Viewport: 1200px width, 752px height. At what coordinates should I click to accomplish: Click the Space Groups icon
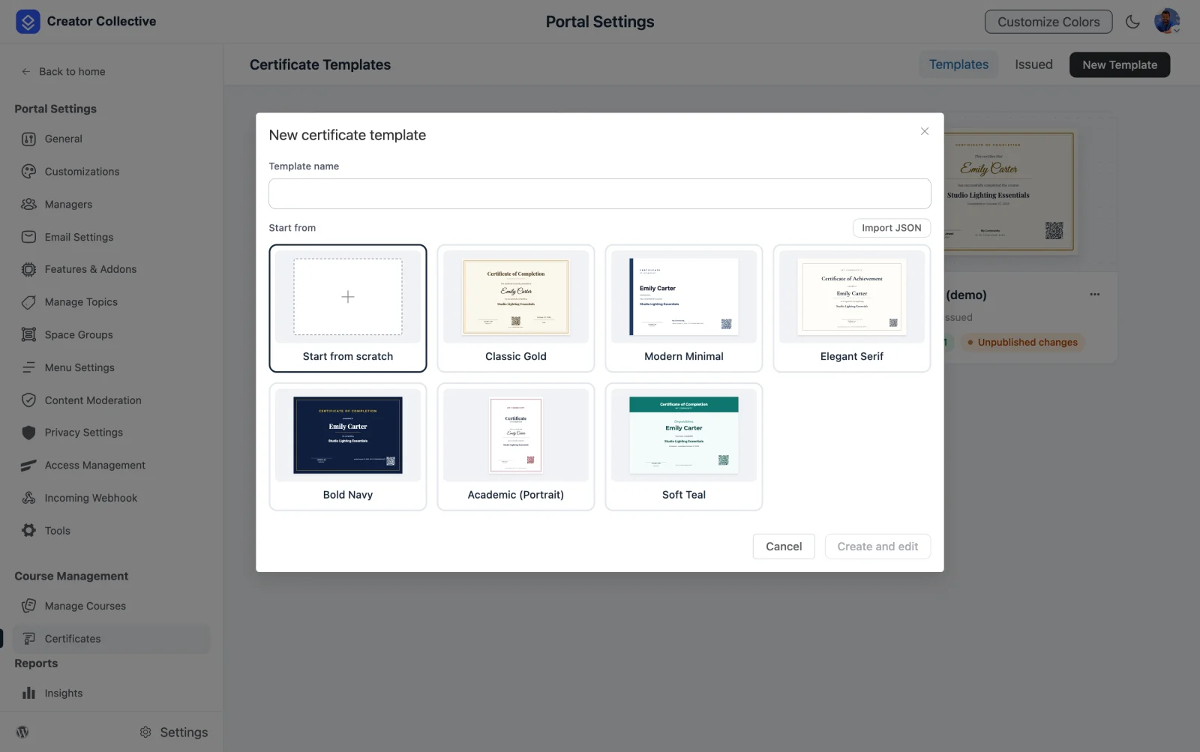pyautogui.click(x=28, y=334)
